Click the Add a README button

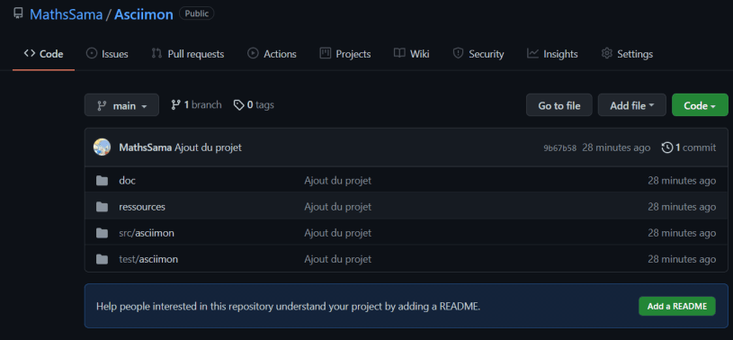[677, 307]
